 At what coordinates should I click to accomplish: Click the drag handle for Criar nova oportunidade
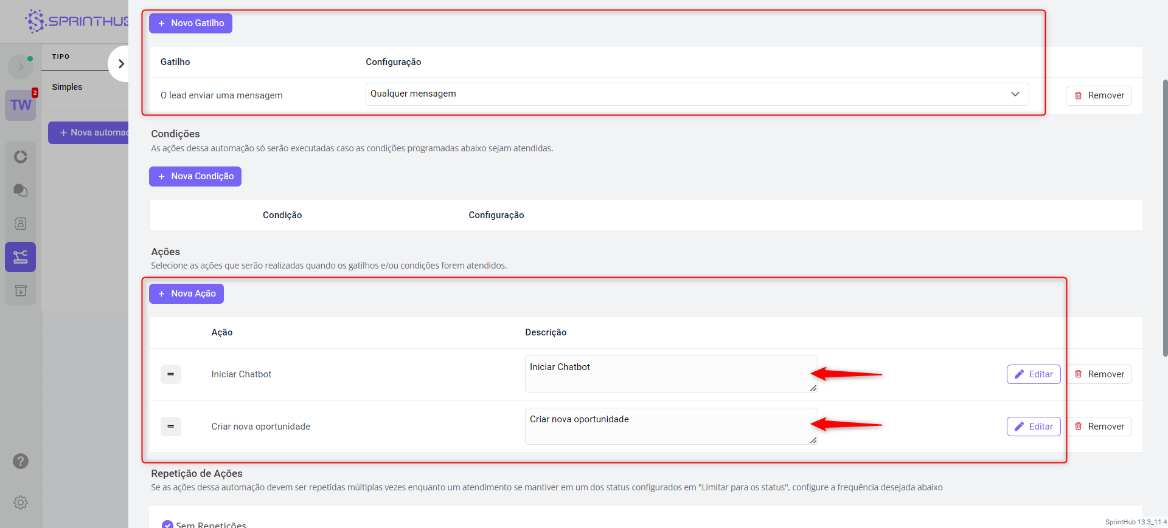click(171, 427)
